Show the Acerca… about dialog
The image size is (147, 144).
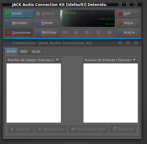point(128,33)
